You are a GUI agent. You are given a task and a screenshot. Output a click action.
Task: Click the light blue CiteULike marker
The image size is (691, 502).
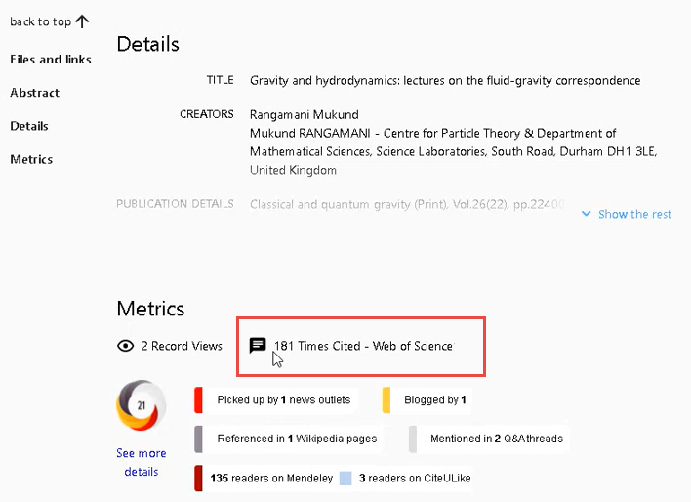[345, 479]
